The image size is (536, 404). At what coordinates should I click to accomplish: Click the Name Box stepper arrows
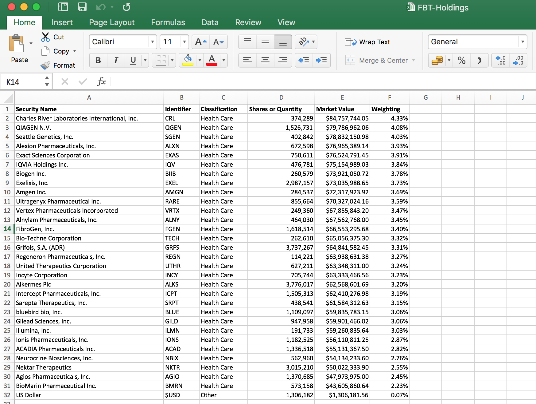pos(47,82)
